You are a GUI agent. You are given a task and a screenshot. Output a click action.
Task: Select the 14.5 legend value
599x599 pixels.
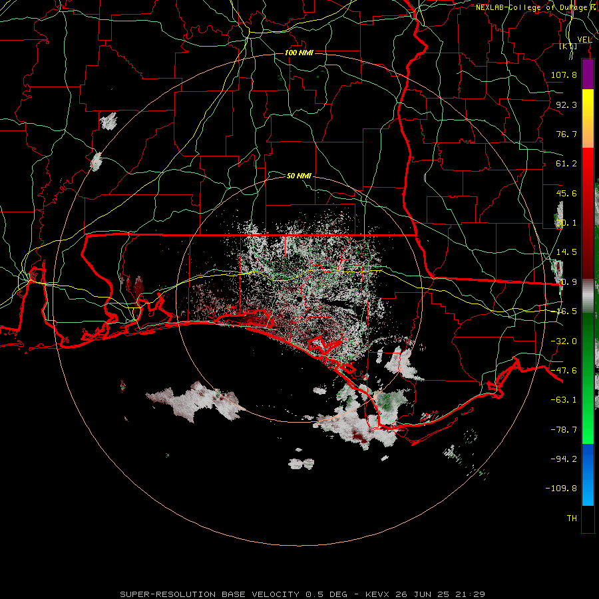click(x=566, y=252)
